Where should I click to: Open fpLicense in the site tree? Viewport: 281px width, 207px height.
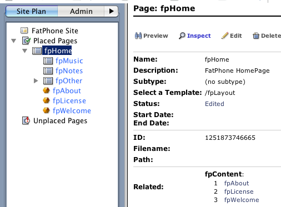(x=69, y=101)
